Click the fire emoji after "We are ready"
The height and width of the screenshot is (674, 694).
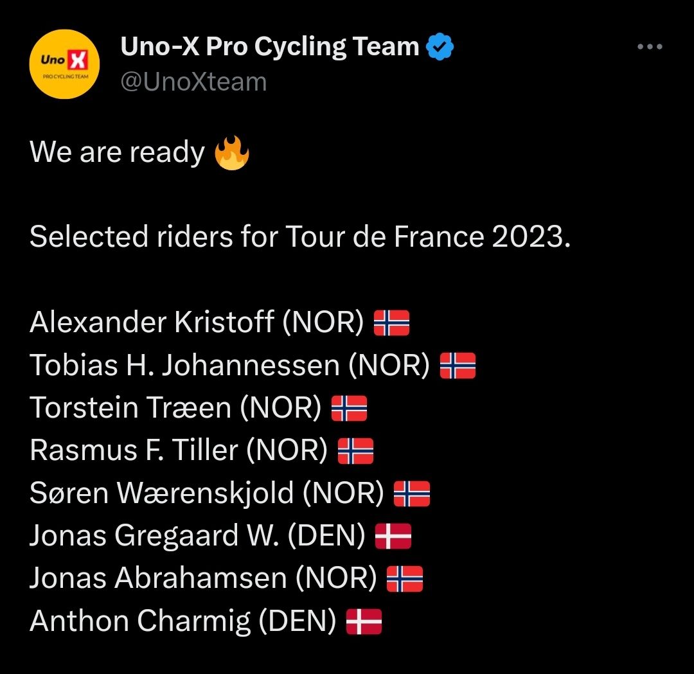(231, 153)
